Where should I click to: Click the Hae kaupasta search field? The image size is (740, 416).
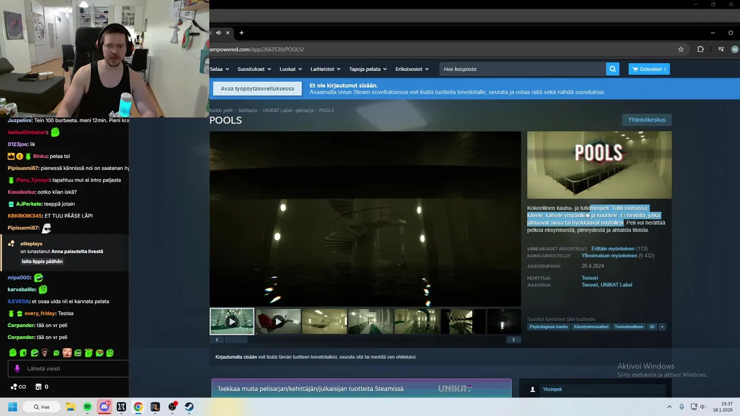[523, 69]
